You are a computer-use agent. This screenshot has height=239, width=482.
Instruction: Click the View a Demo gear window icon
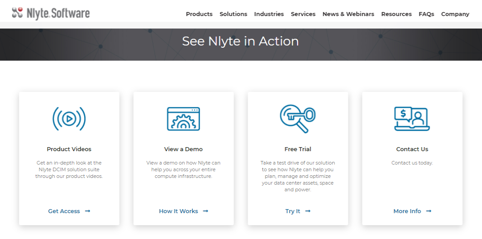click(x=183, y=119)
